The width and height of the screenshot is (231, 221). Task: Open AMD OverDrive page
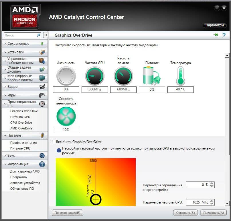click(21, 128)
